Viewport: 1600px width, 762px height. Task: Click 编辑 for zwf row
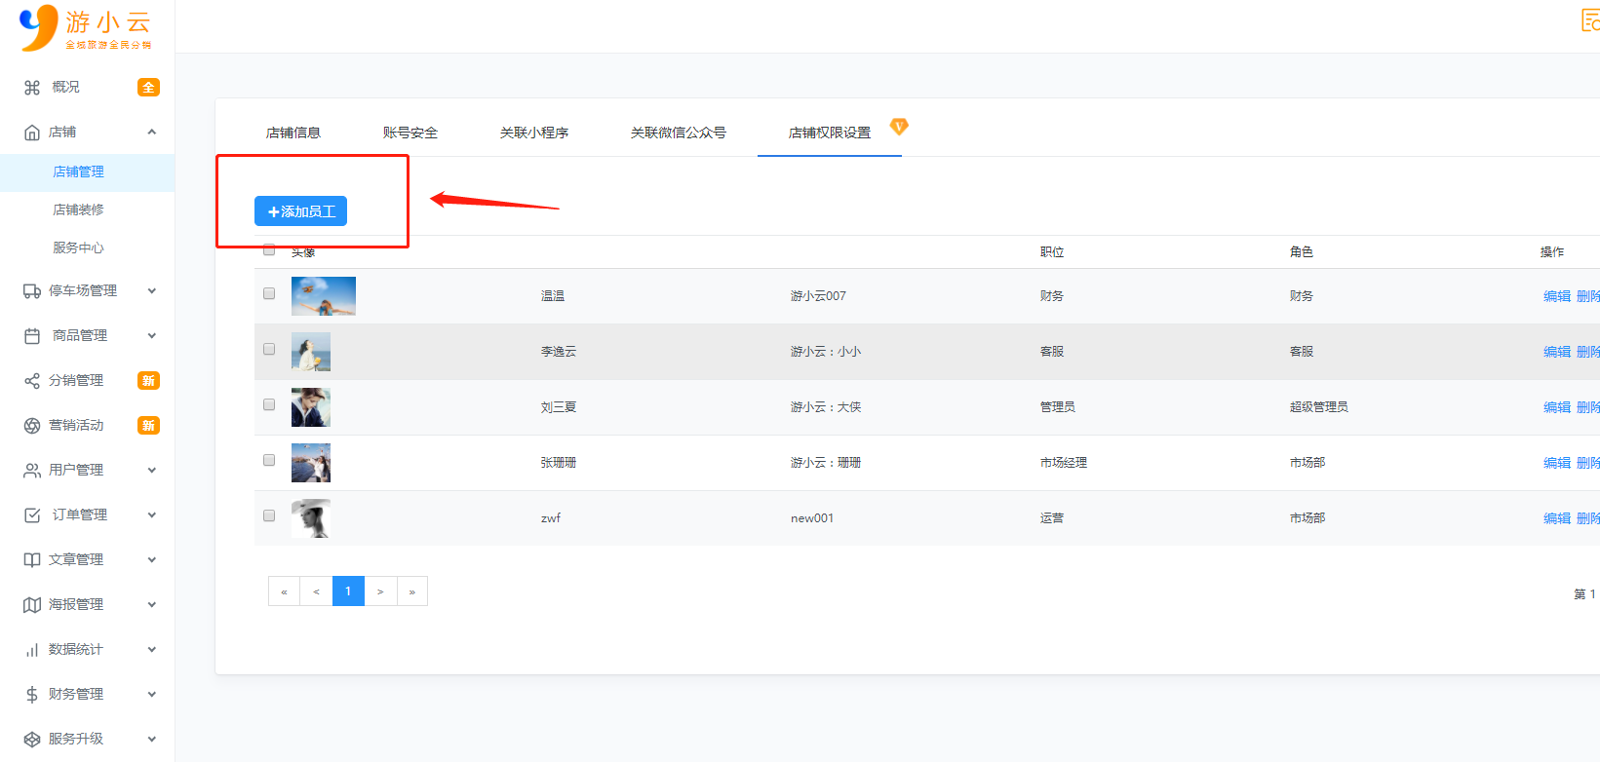[x=1557, y=518]
